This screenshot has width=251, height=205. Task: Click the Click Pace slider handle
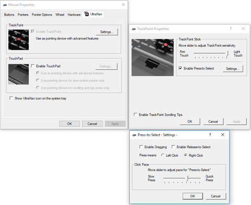tap(187, 179)
